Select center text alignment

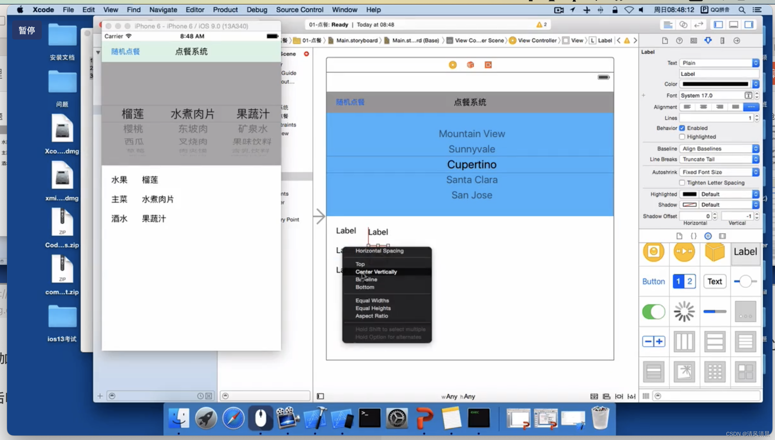[x=703, y=107]
